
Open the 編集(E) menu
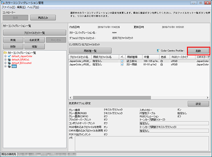21,7
